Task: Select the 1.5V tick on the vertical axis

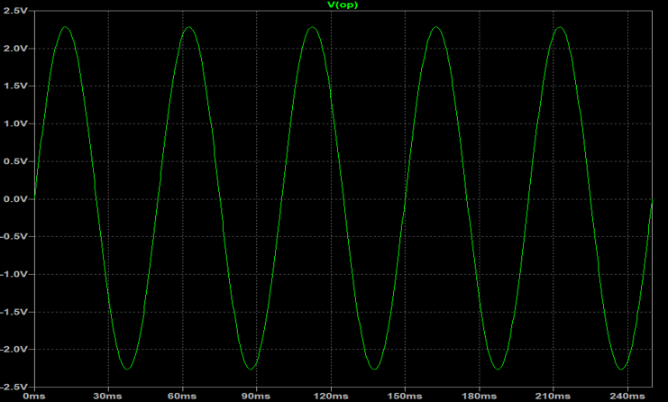Action: click(17, 86)
